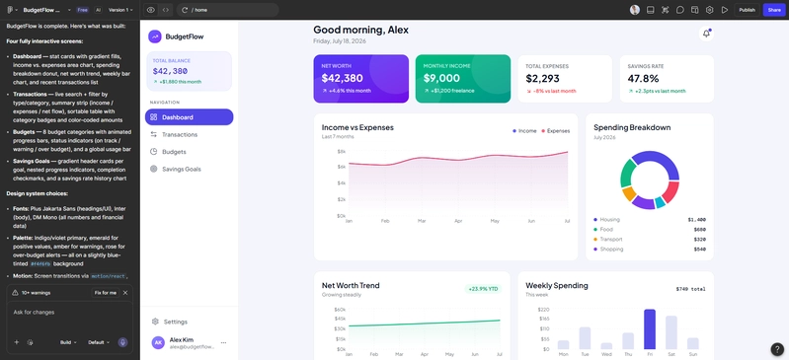Click the Food green color dot in legend
This screenshot has height=360, width=789.
595,229
